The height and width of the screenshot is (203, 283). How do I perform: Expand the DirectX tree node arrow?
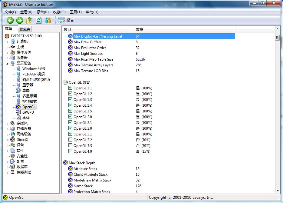tap(7, 140)
